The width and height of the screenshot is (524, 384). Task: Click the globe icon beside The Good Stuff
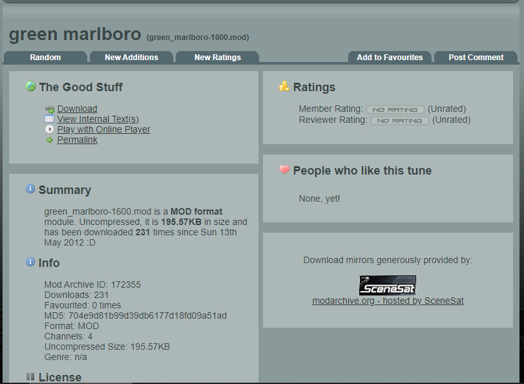coord(30,86)
